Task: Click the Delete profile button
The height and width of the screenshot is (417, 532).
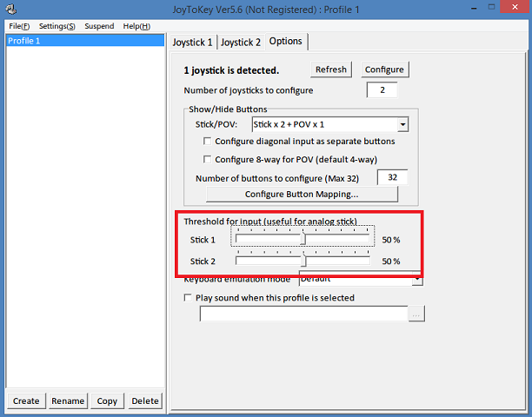Action: click(x=145, y=401)
